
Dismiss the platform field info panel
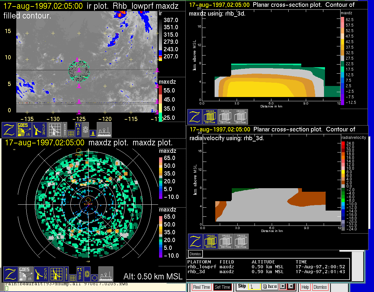click(195, 254)
